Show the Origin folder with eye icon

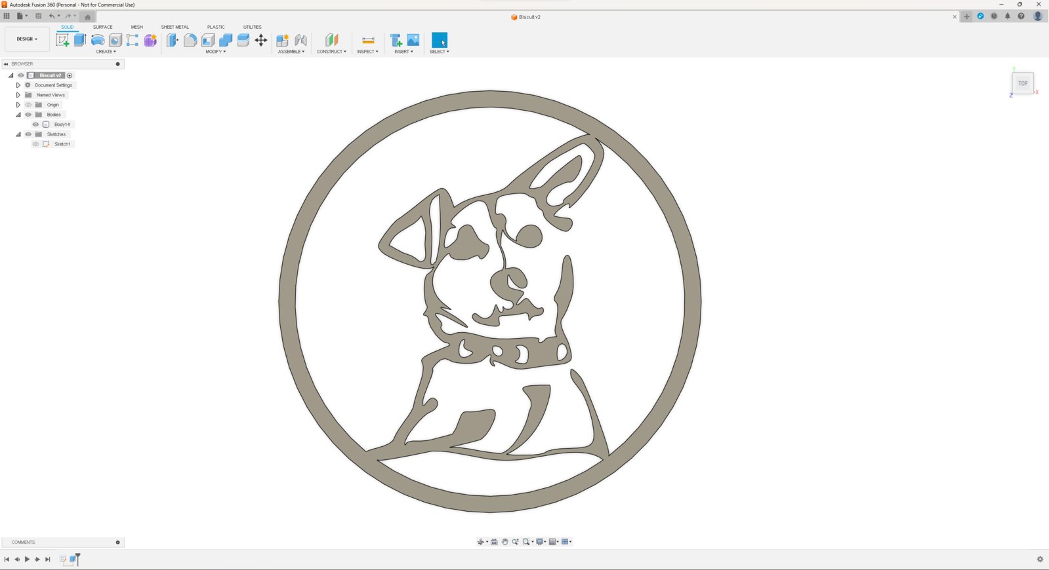pos(28,105)
